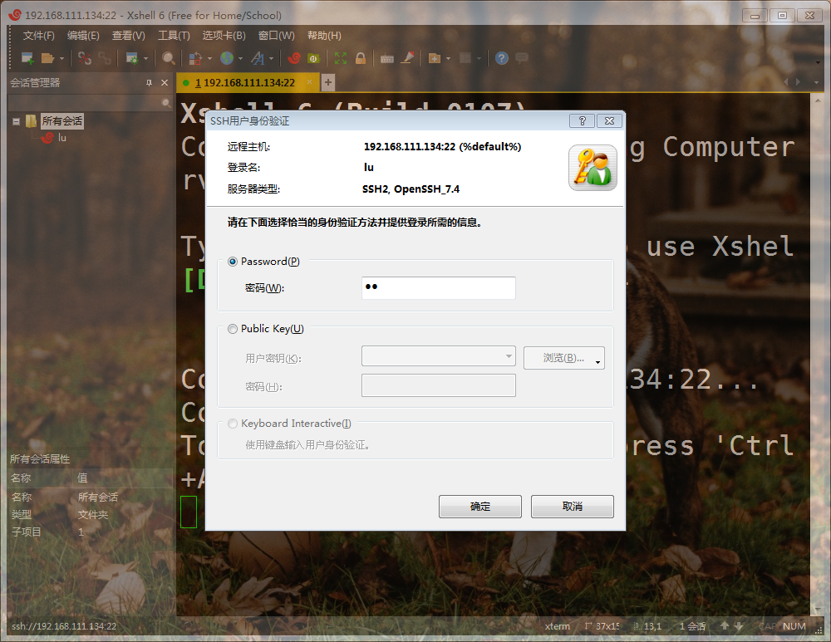Select the font settings icon in the toolbar
The height and width of the screenshot is (642, 831).
point(259,58)
